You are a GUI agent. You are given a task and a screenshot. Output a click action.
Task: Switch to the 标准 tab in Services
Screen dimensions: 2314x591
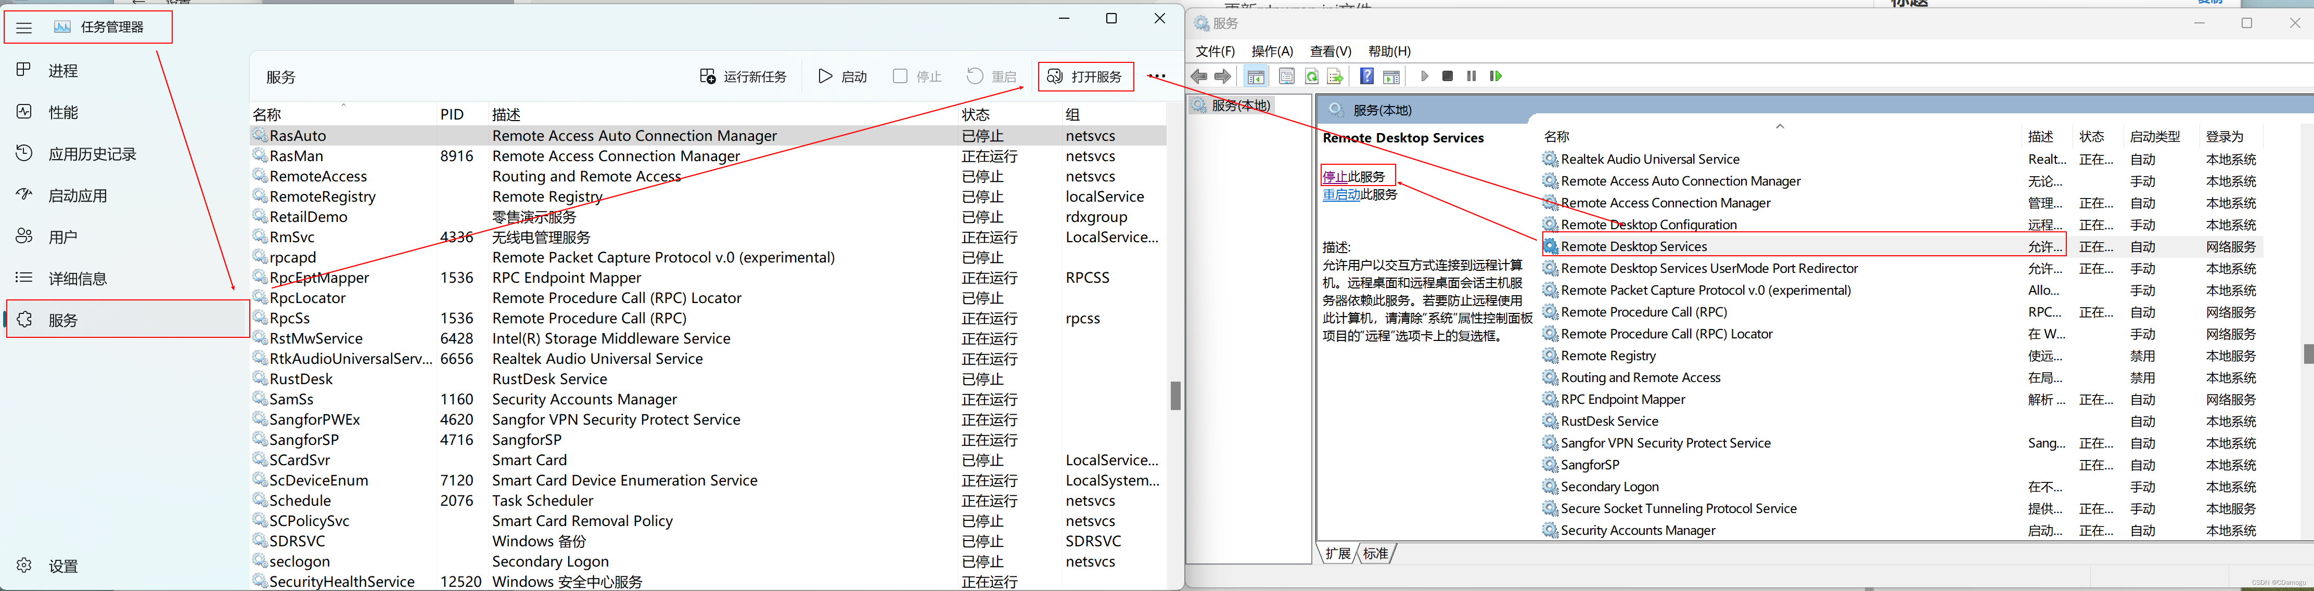[1375, 554]
